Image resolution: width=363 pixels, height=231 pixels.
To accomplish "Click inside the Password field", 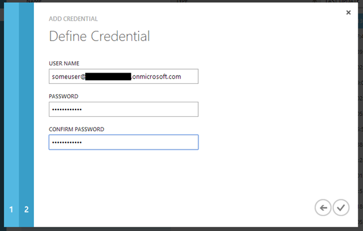I will click(x=124, y=109).
